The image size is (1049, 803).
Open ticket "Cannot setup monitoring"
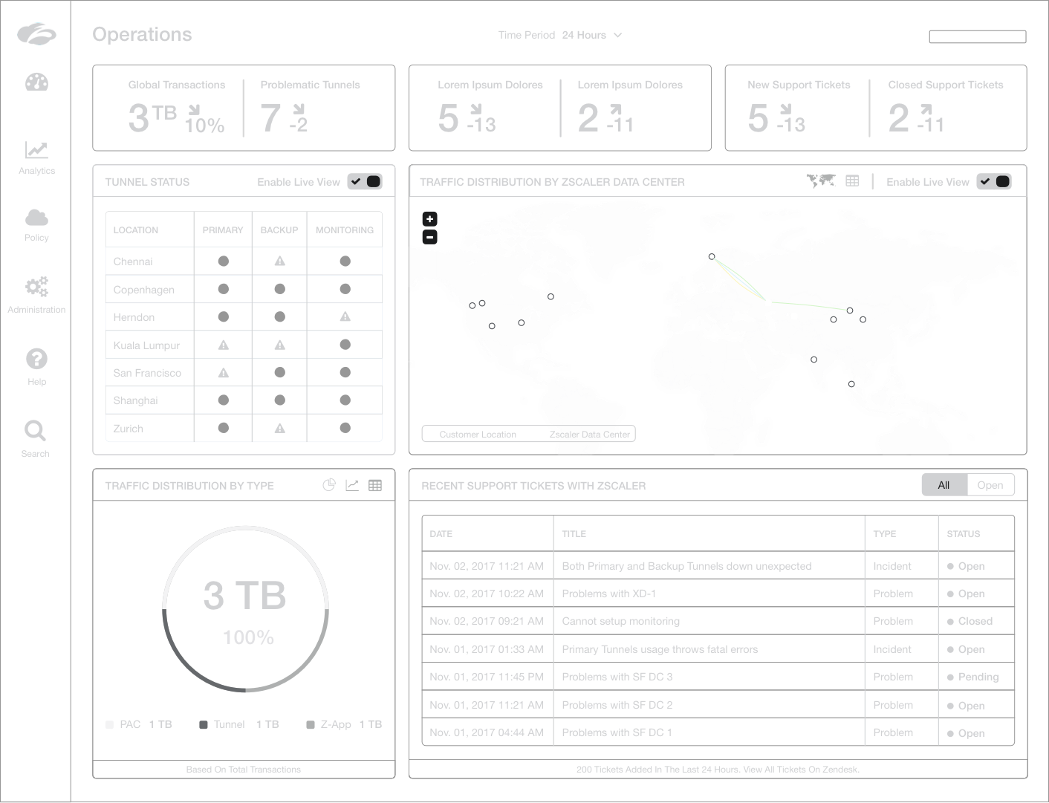click(x=620, y=621)
